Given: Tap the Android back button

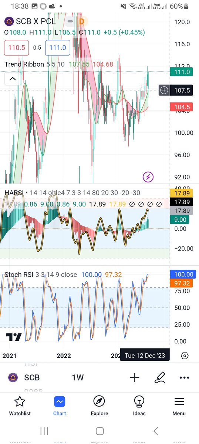Looking at the screenshot, I should click(x=156, y=431).
